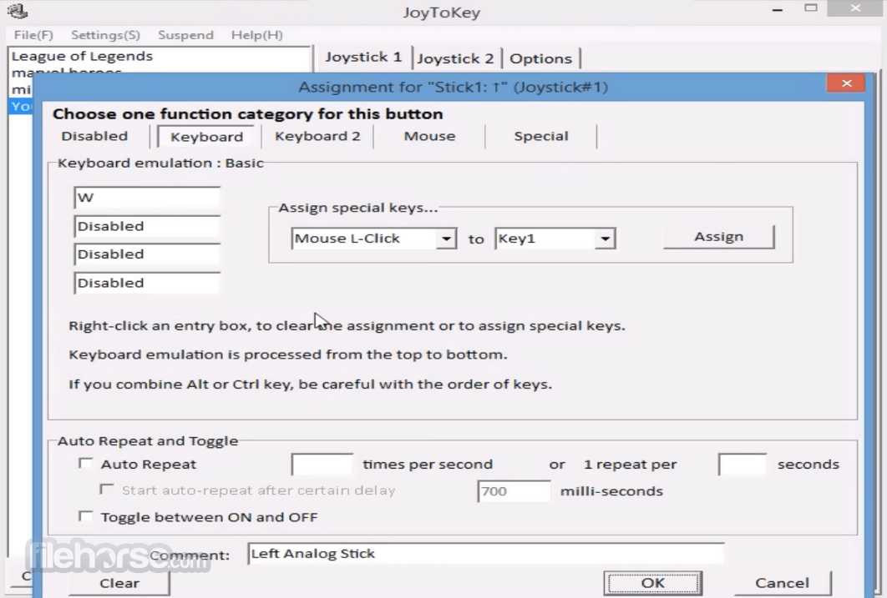Click the second Disabled key entry box
The width and height of the screenshot is (887, 598).
pyautogui.click(x=147, y=226)
